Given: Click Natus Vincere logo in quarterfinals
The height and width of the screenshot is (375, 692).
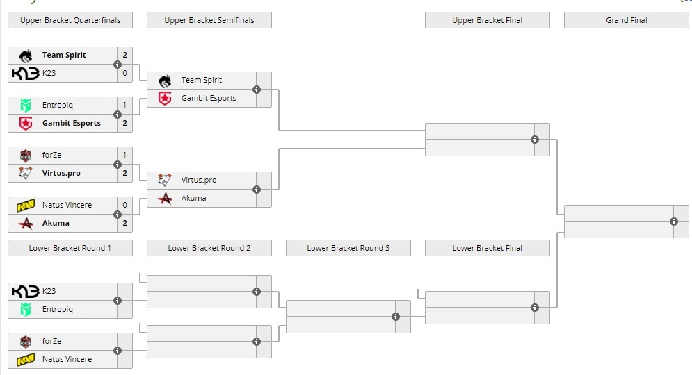Looking at the screenshot, I should [x=26, y=206].
